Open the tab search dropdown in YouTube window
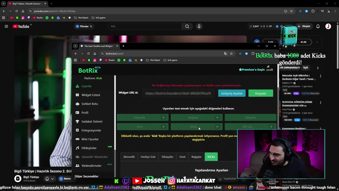The image size is (339, 191). pyautogui.click(x=3, y=4)
